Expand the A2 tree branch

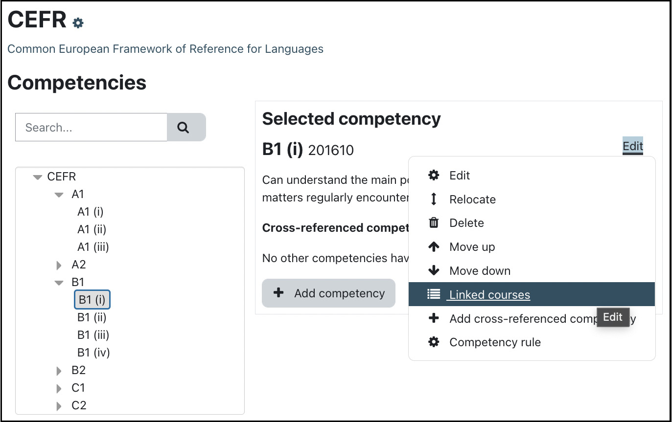tap(59, 265)
